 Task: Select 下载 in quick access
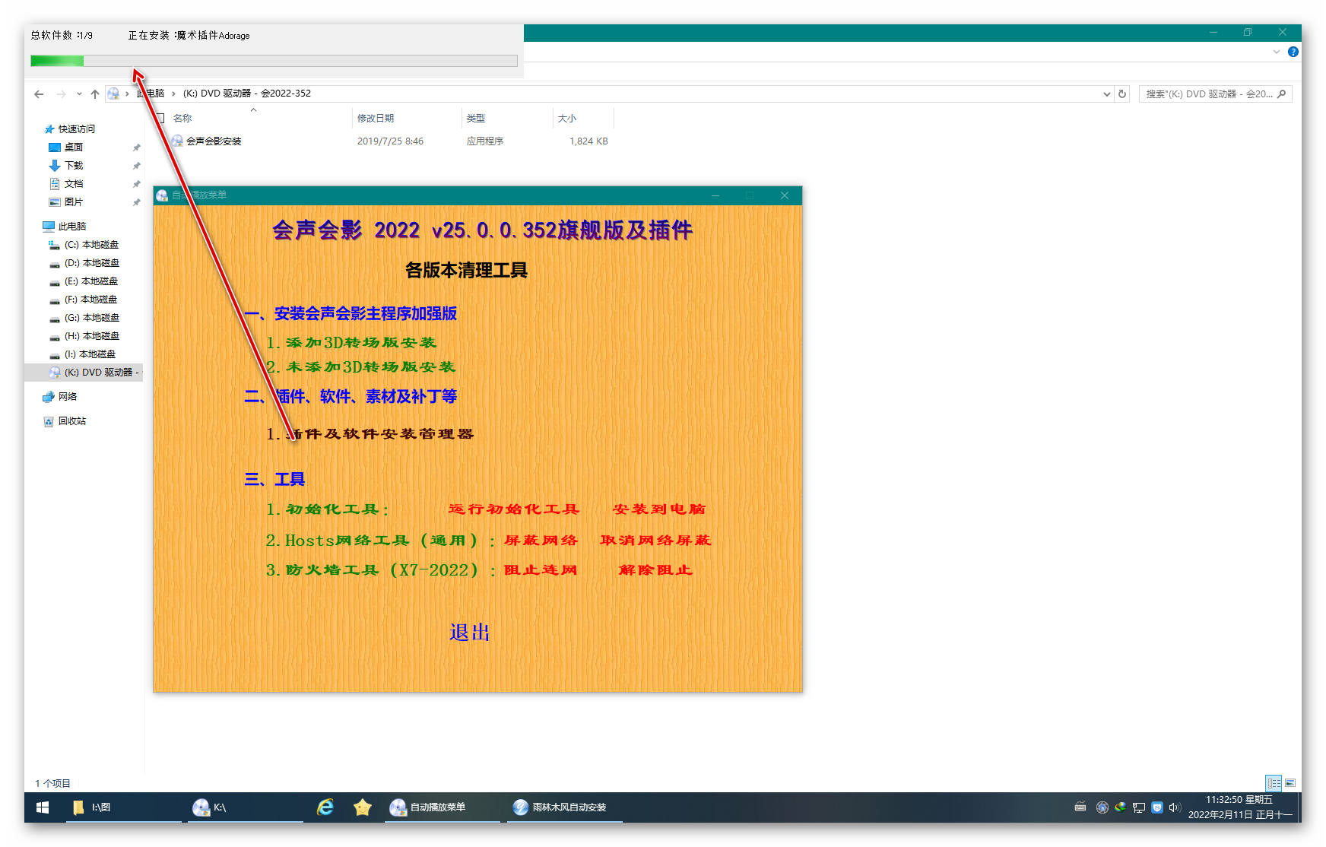74,166
